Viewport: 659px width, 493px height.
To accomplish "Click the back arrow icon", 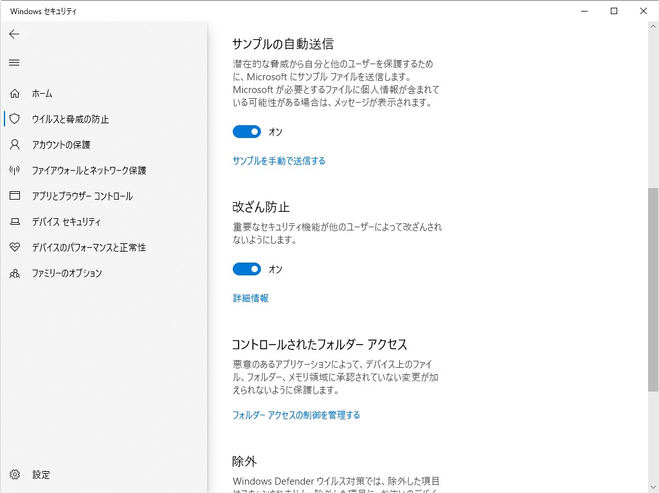I will click(14, 34).
